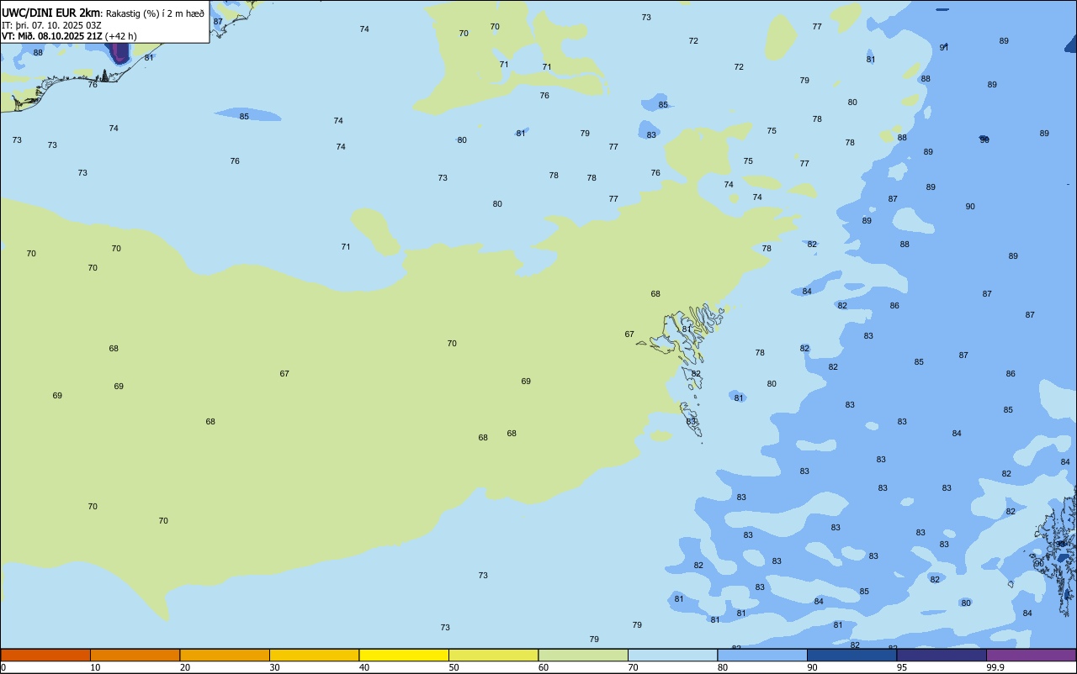Screen dimensions: 1077x674
Task: Select the 90–95 dark blue legend swatch
Action: tap(852, 655)
